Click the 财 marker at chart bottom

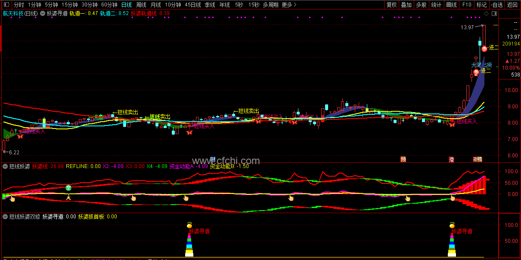[212, 159]
